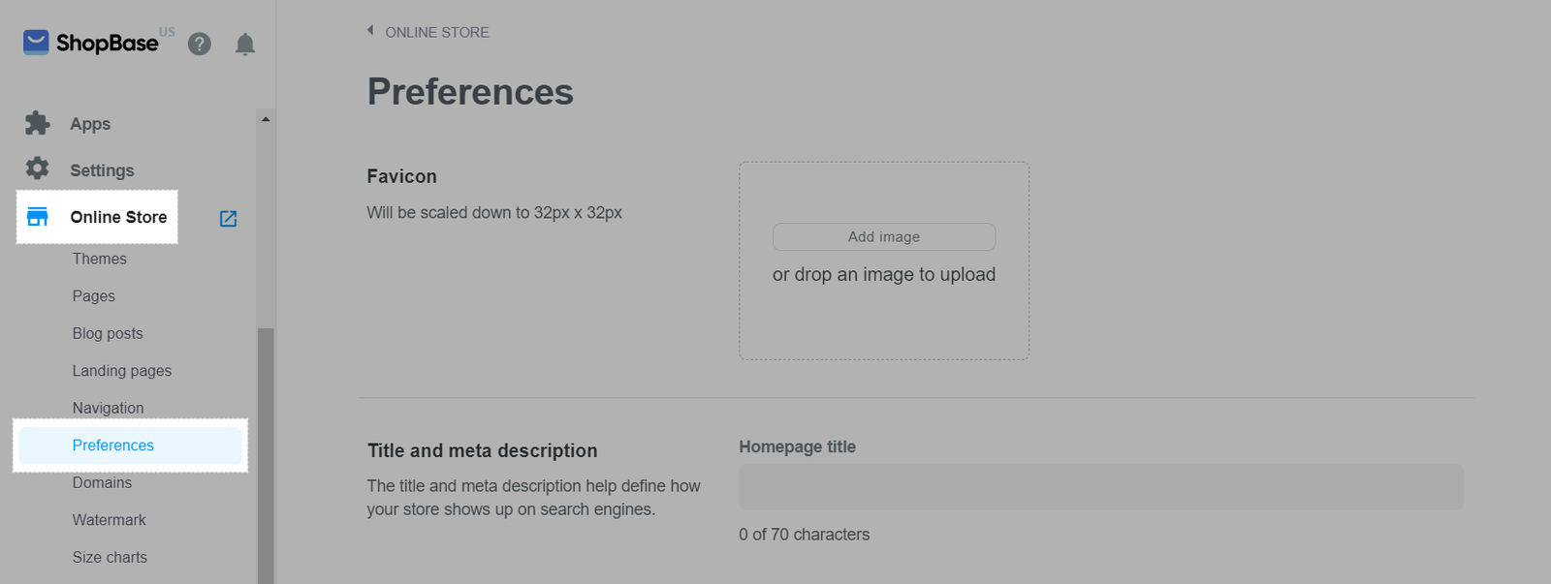Go to Pages in sidebar
Viewport: 1551px width, 584px height.
click(x=93, y=296)
